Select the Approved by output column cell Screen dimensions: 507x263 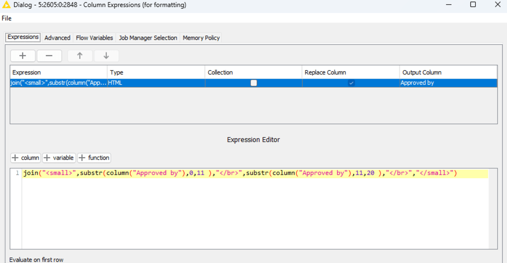[x=448, y=83]
